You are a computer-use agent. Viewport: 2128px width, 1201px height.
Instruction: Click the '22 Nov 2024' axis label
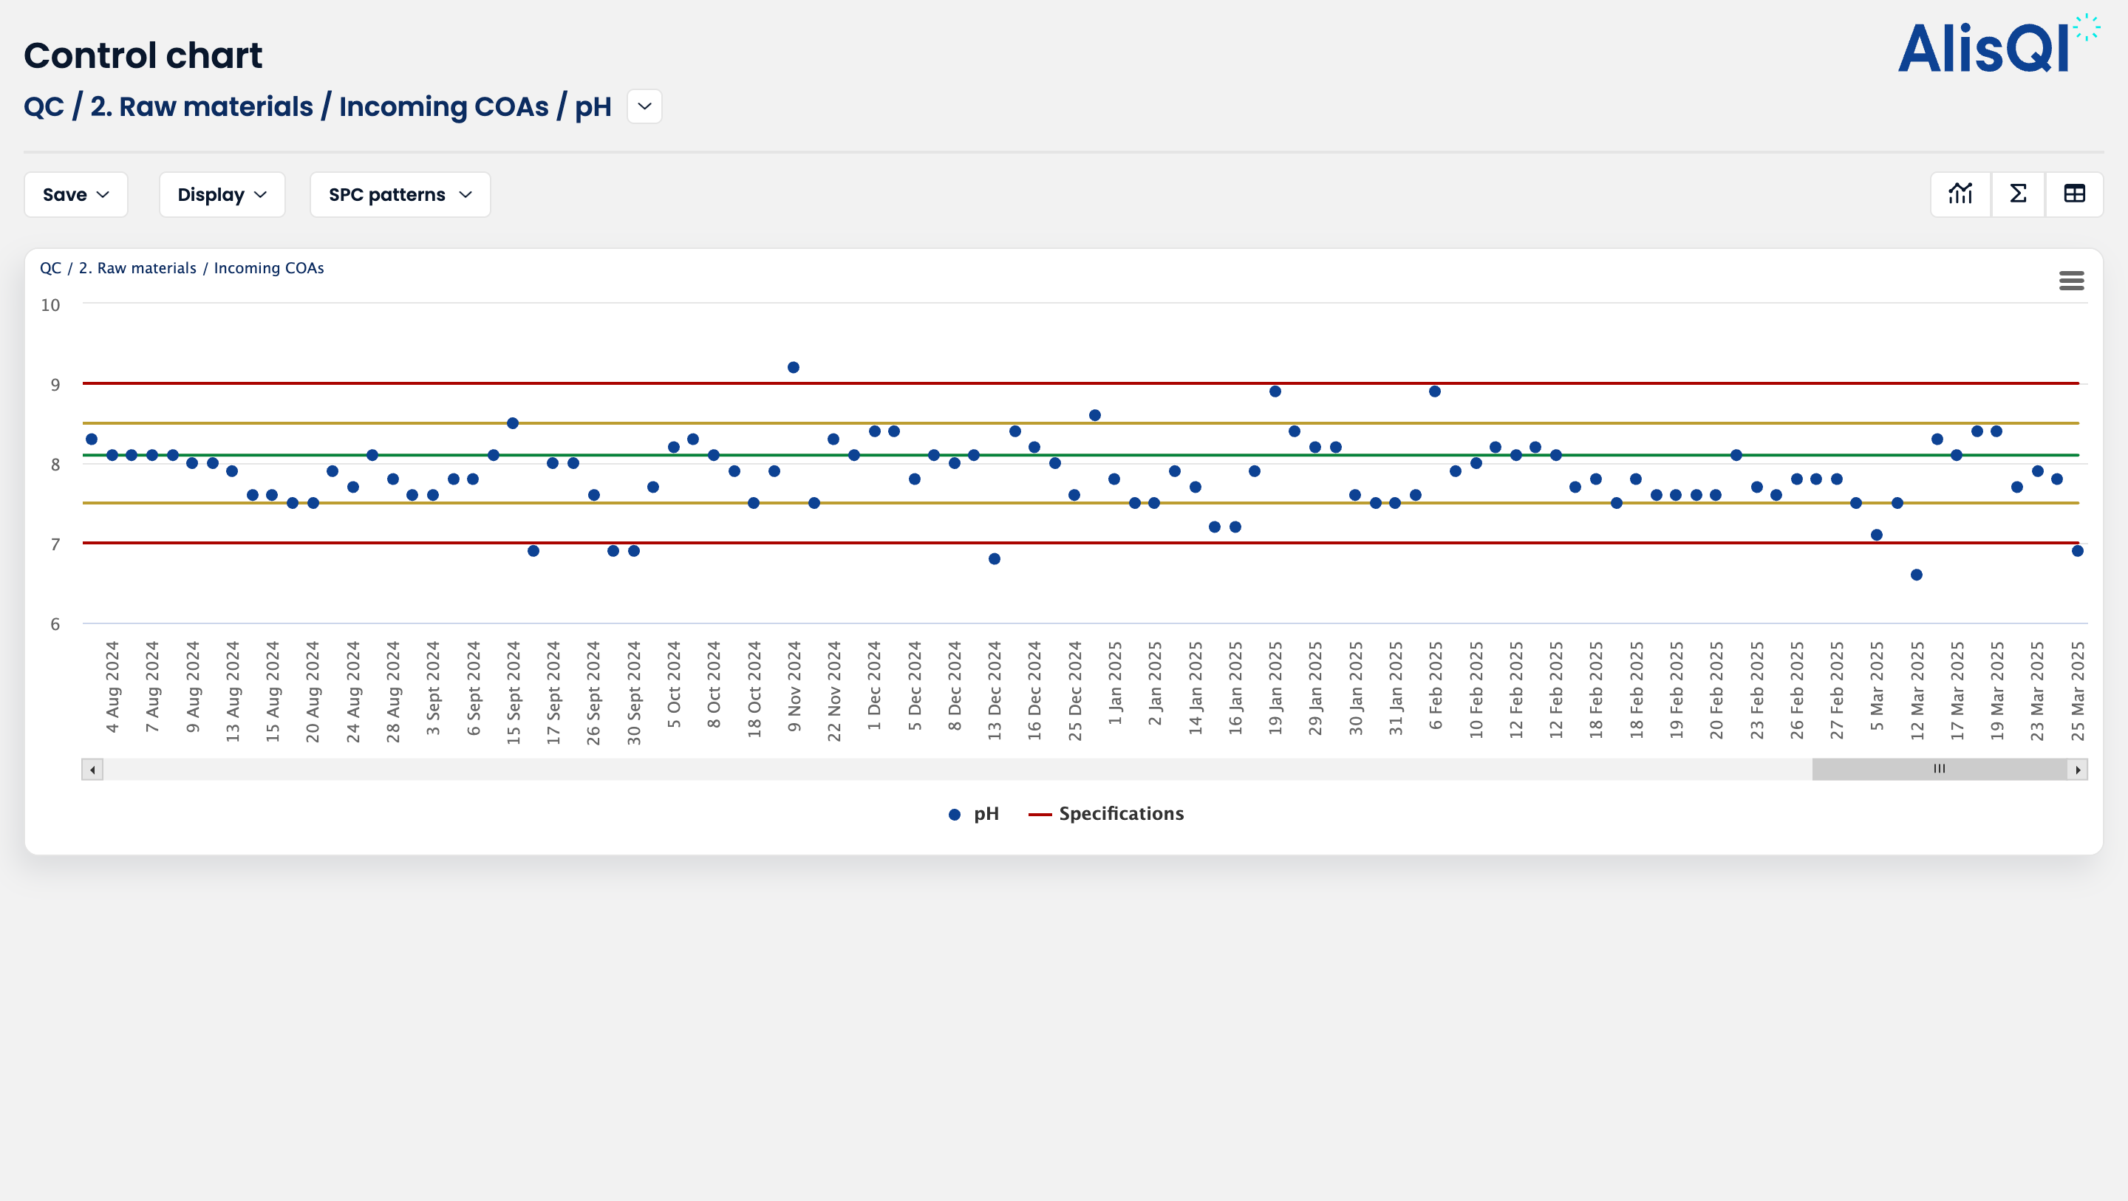(x=833, y=691)
